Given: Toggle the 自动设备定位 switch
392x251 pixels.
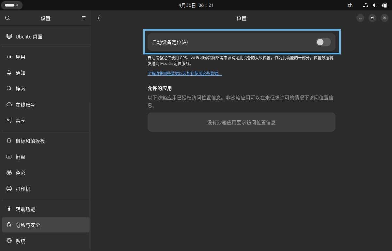Looking at the screenshot, I should tap(323, 42).
